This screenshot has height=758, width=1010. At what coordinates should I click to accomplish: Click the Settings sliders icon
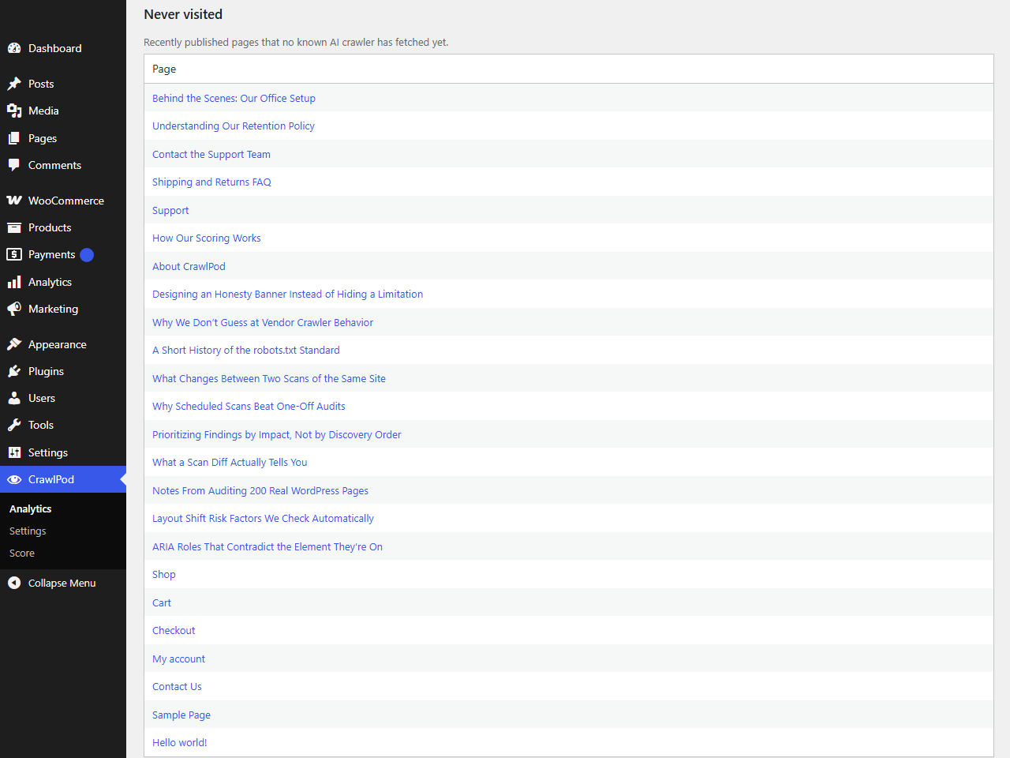[x=14, y=452]
